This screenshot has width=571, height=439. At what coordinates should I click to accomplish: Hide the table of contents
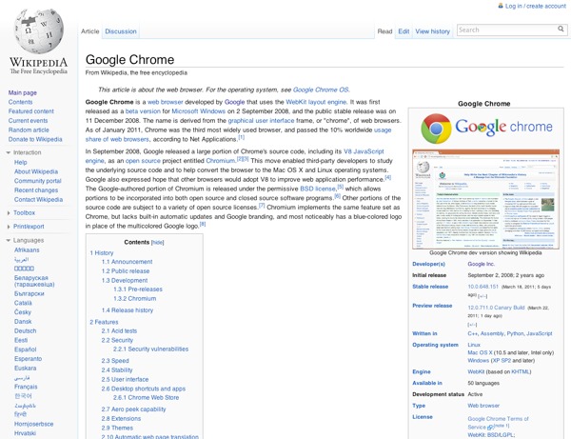pyautogui.click(x=157, y=243)
